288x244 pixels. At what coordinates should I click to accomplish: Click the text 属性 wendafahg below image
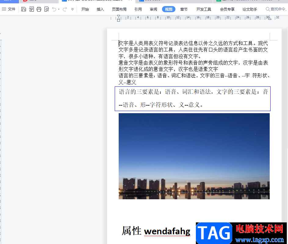[156, 231]
